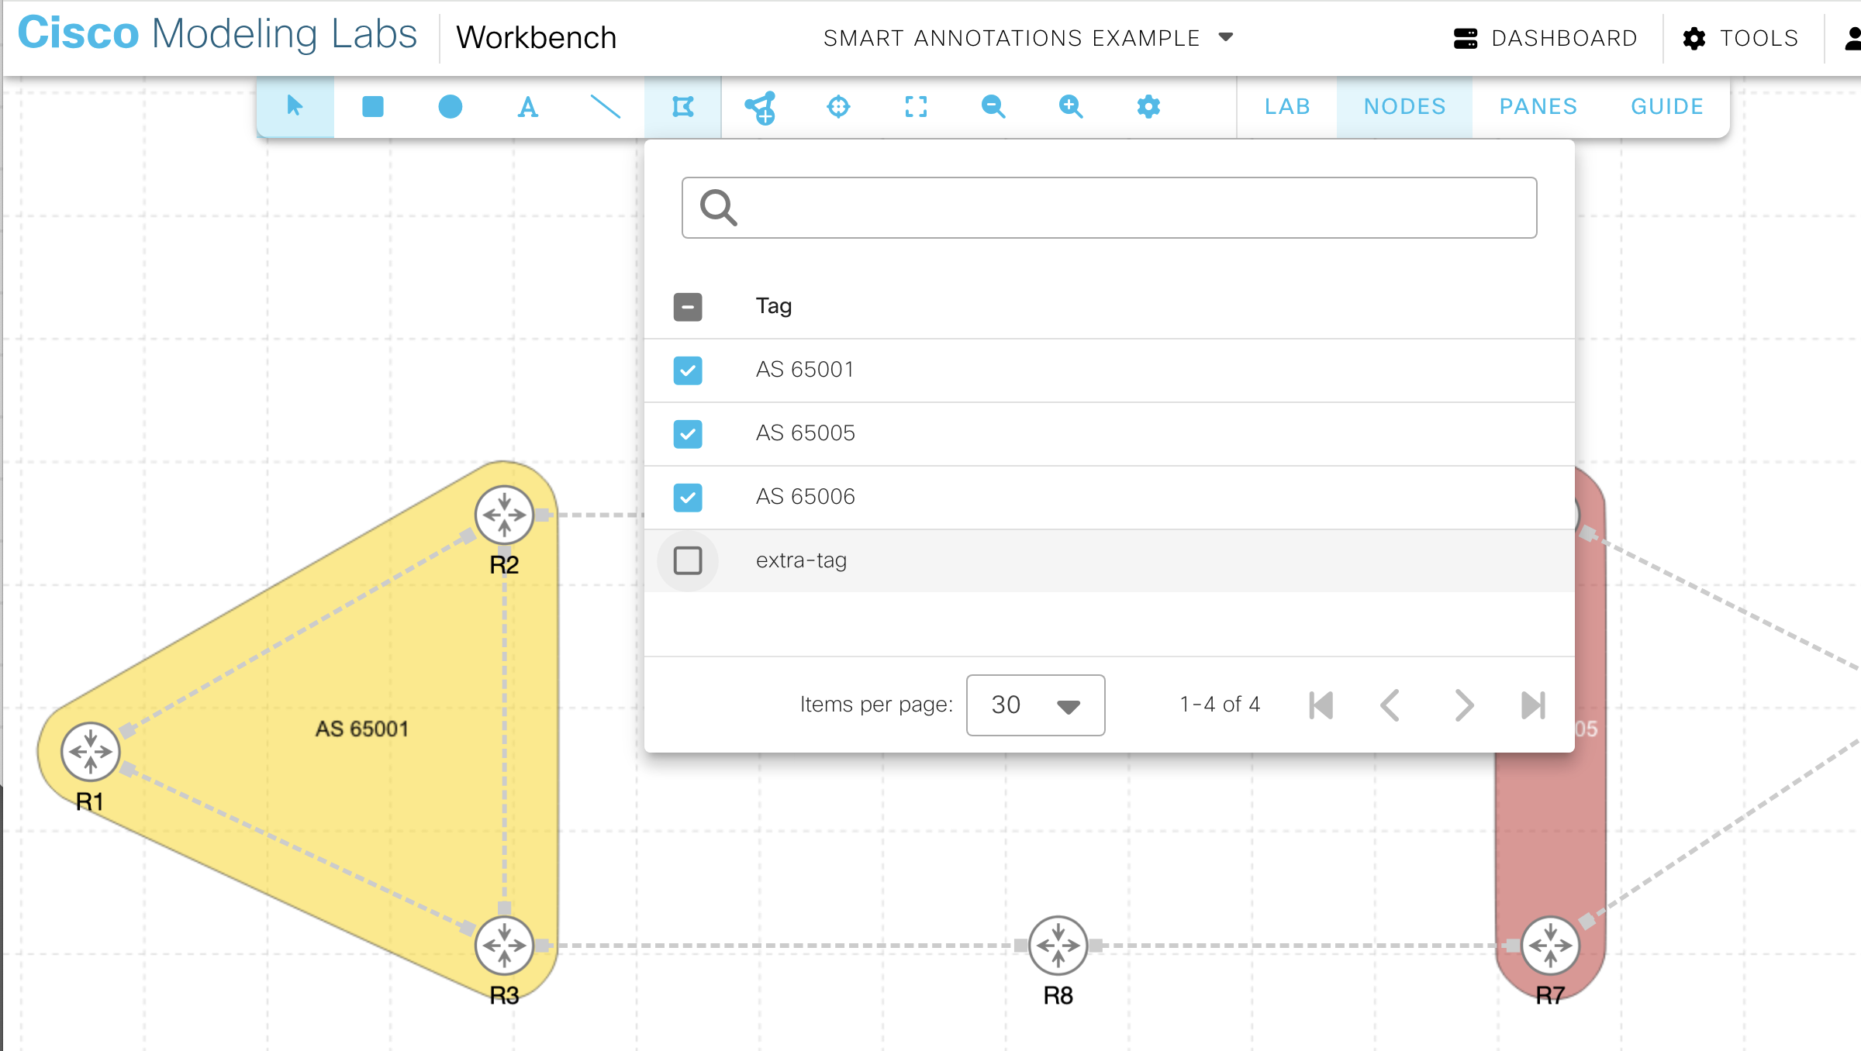Switch to the GUIDE tab
This screenshot has width=1861, height=1051.
[x=1666, y=106]
